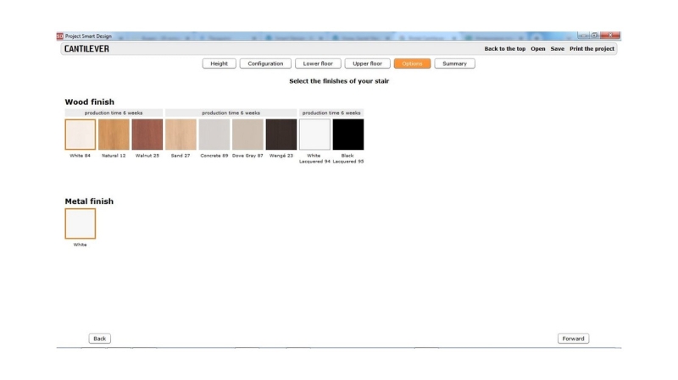Click the Back button
678x380 pixels.
(x=99, y=339)
